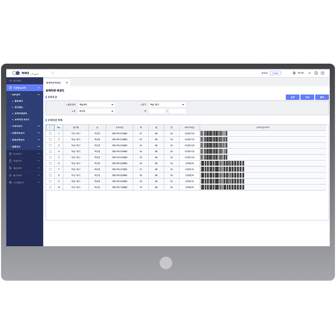Click the globe language icon
Viewport: 336px width, 313px height.
click(x=294, y=73)
